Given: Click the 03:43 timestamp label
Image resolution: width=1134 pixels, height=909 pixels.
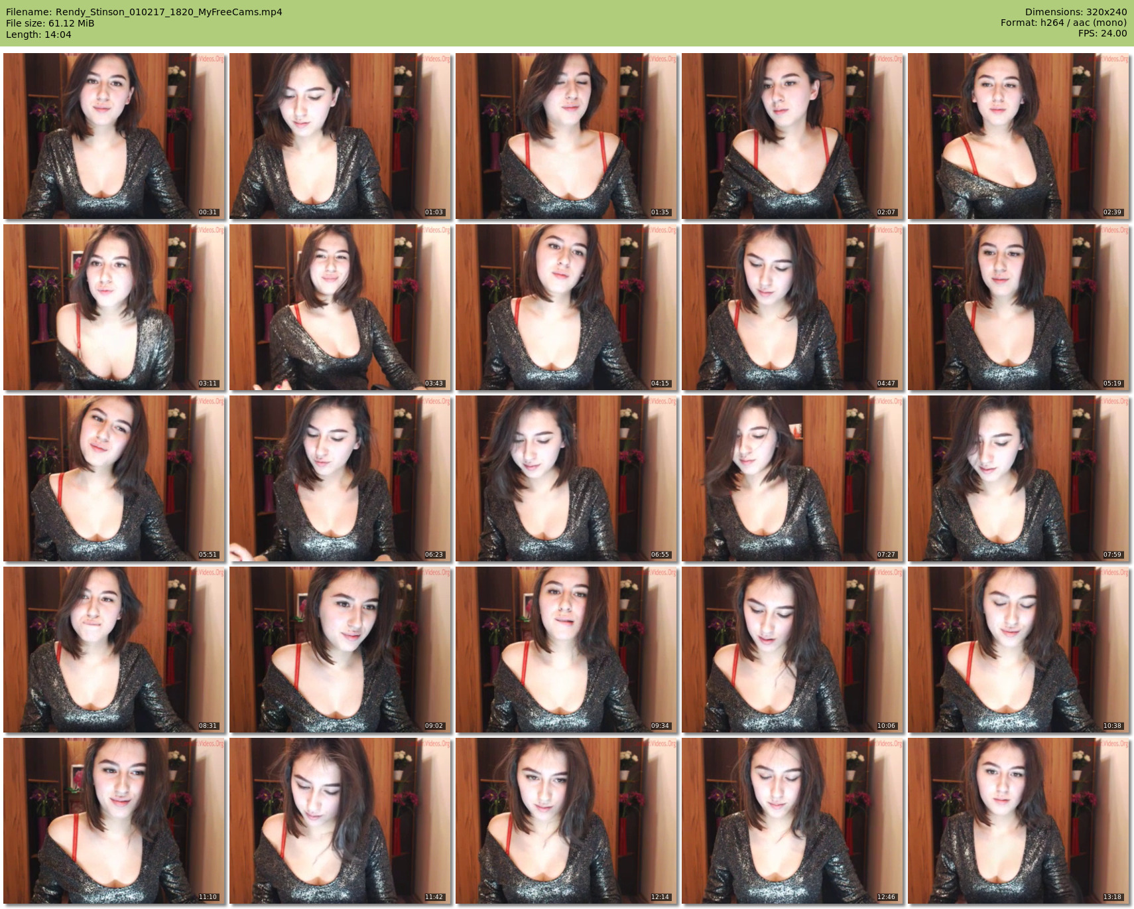Looking at the screenshot, I should tap(434, 384).
